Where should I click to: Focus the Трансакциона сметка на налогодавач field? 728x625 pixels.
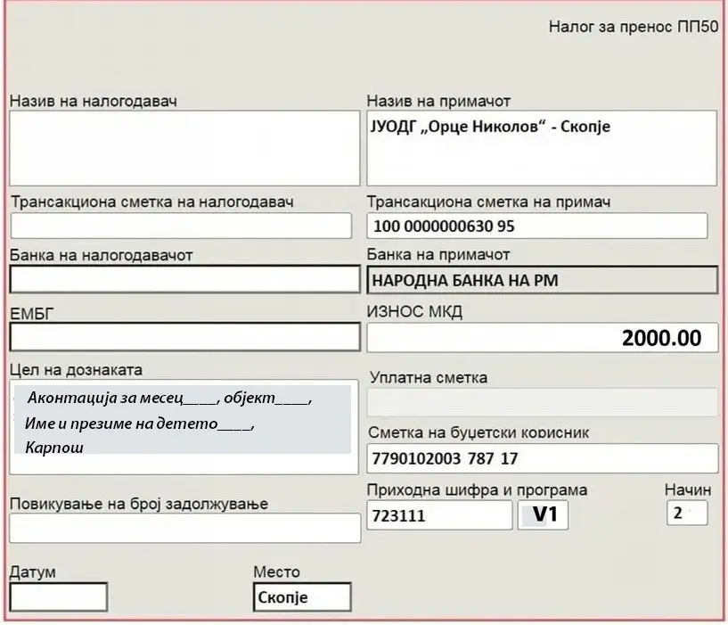click(181, 226)
